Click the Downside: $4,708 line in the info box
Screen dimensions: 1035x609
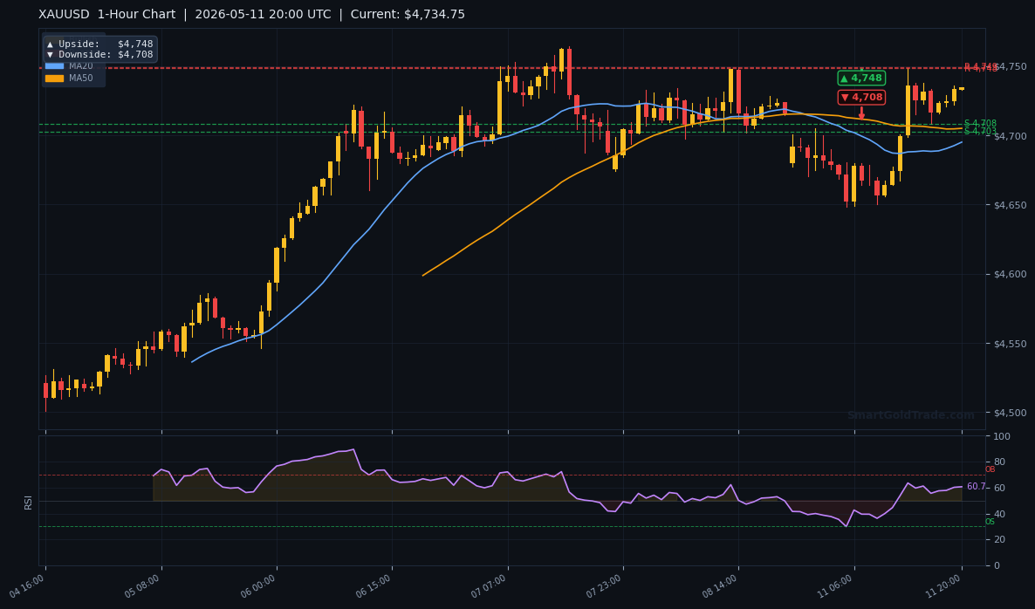point(99,55)
